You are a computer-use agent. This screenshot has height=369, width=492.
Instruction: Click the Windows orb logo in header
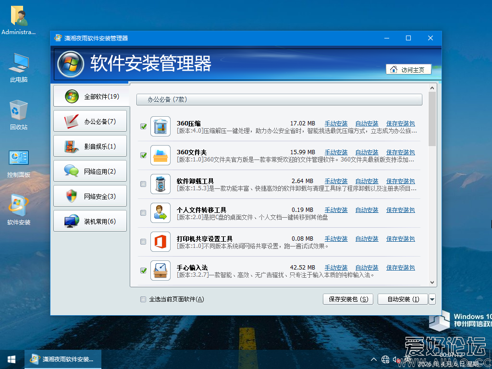(x=71, y=64)
